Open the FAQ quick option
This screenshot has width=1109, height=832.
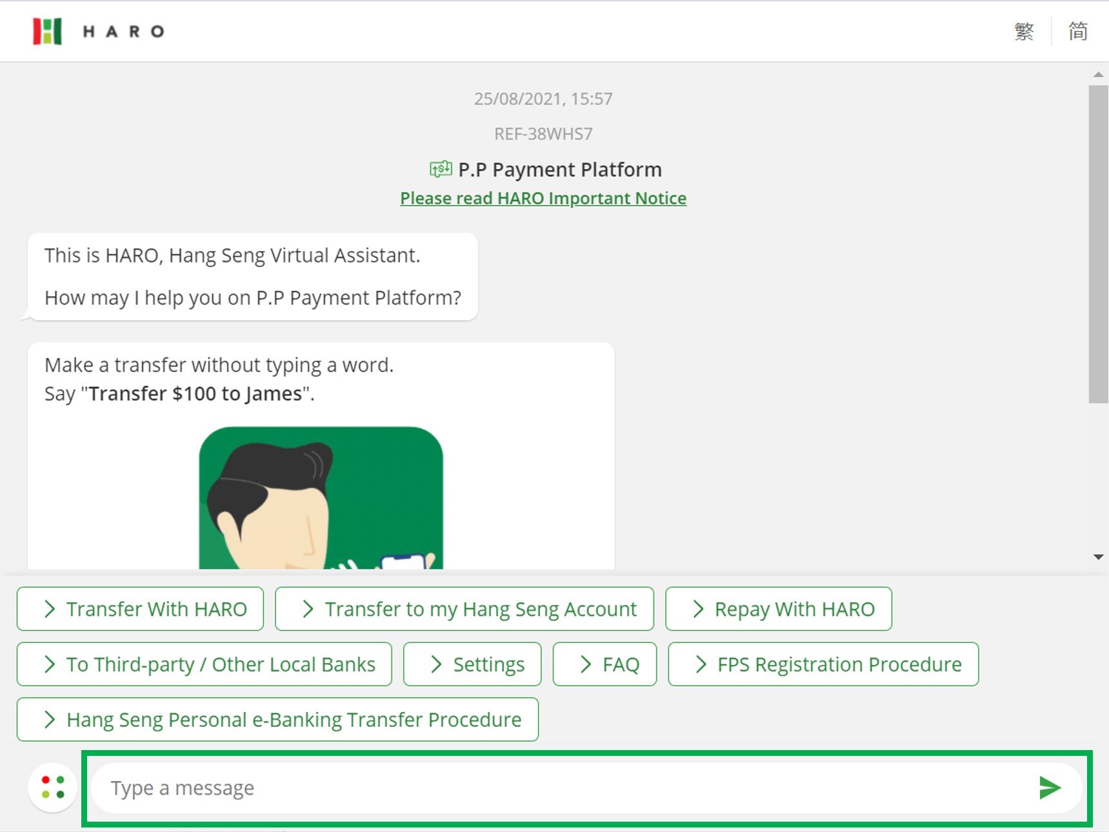point(604,664)
